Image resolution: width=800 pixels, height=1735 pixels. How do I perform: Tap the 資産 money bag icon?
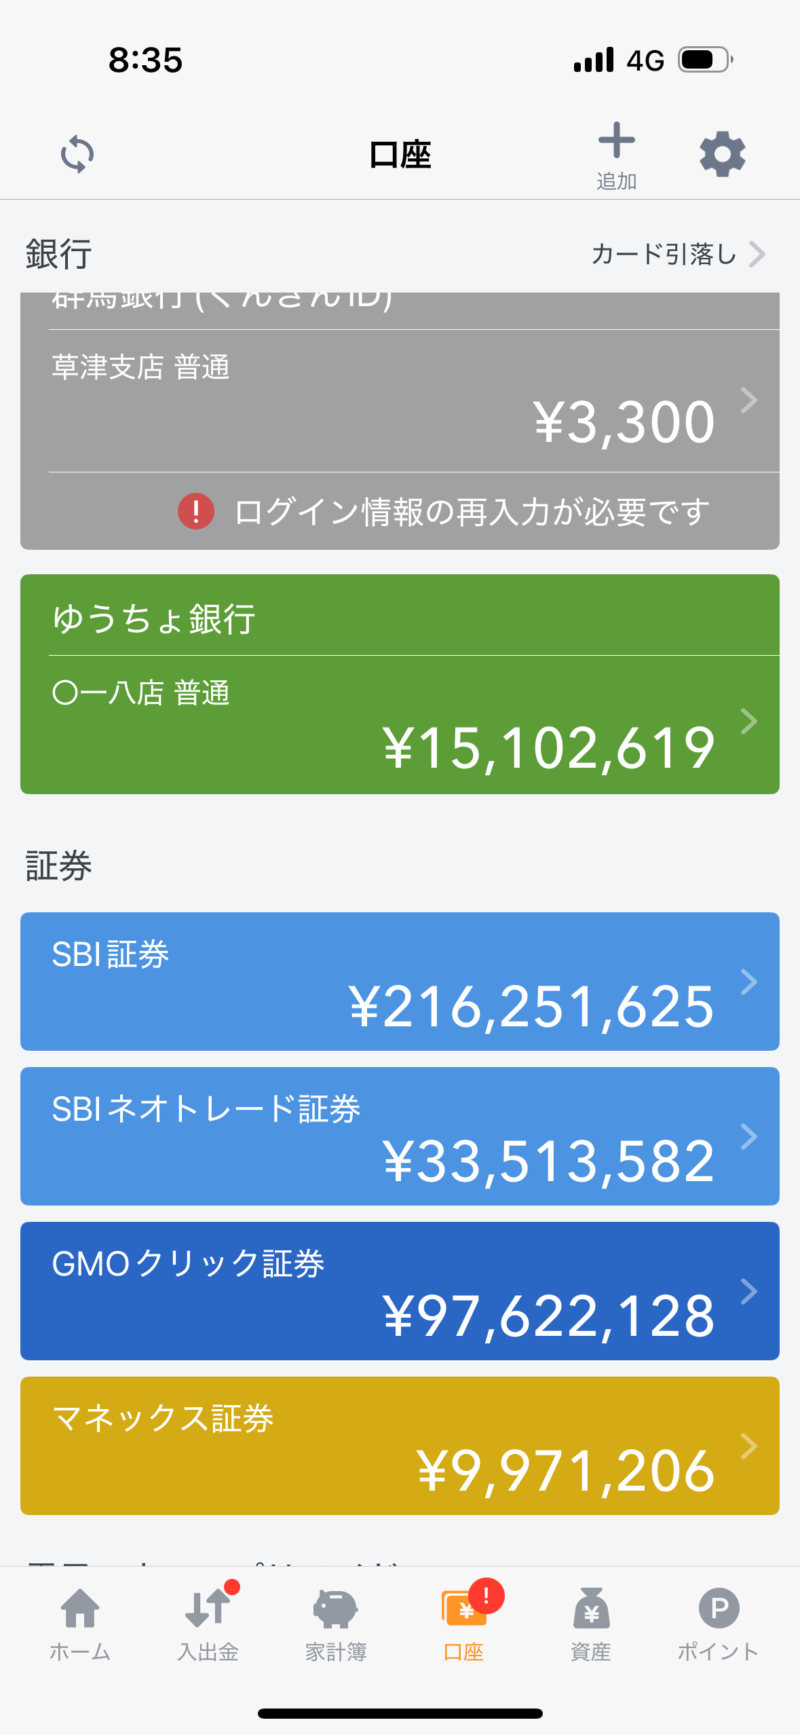pyautogui.click(x=591, y=1609)
